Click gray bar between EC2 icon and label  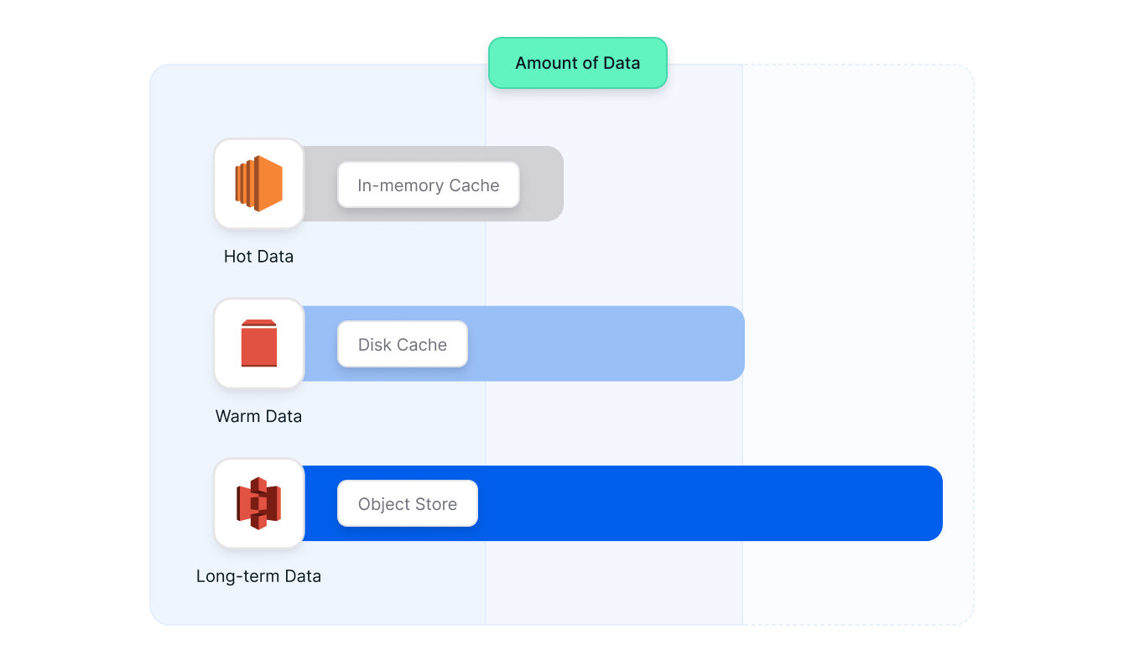tap(320, 184)
